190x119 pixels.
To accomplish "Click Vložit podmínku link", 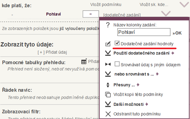I will (x=106, y=5).
